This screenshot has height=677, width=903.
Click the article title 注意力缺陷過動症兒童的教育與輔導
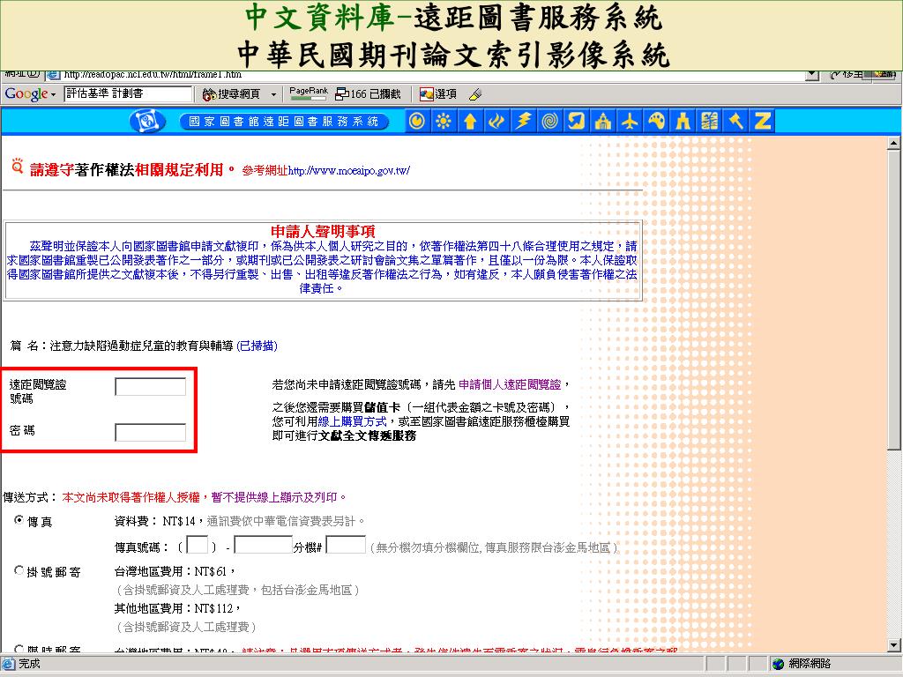[142, 346]
